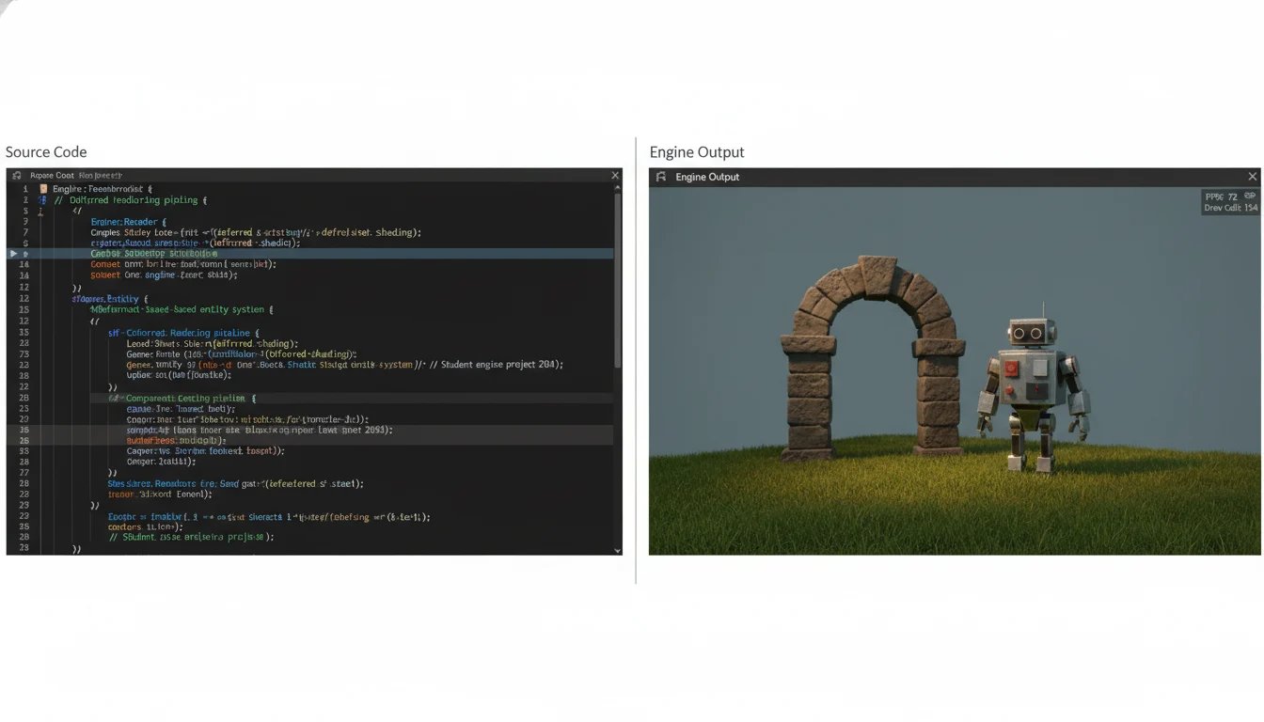Click the Engine Output window title text
Viewport: 1264px width, 722px height.
(x=707, y=177)
